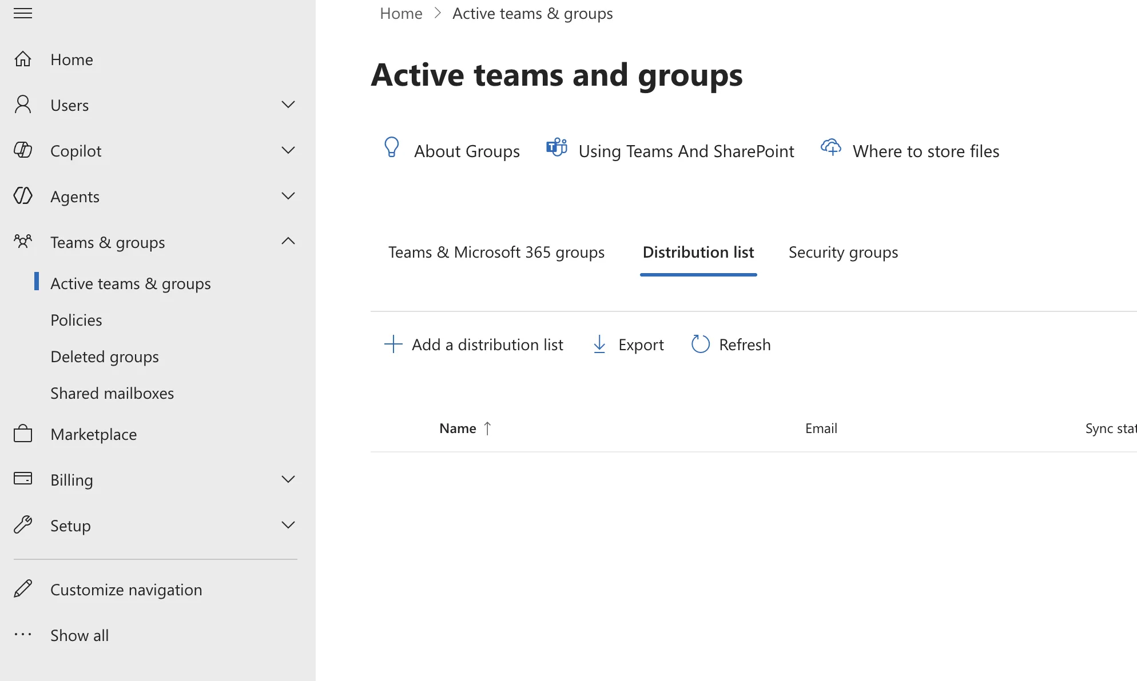Switch to Teams & Microsoft 365 groups tab
This screenshot has height=681, width=1137.
click(x=496, y=252)
